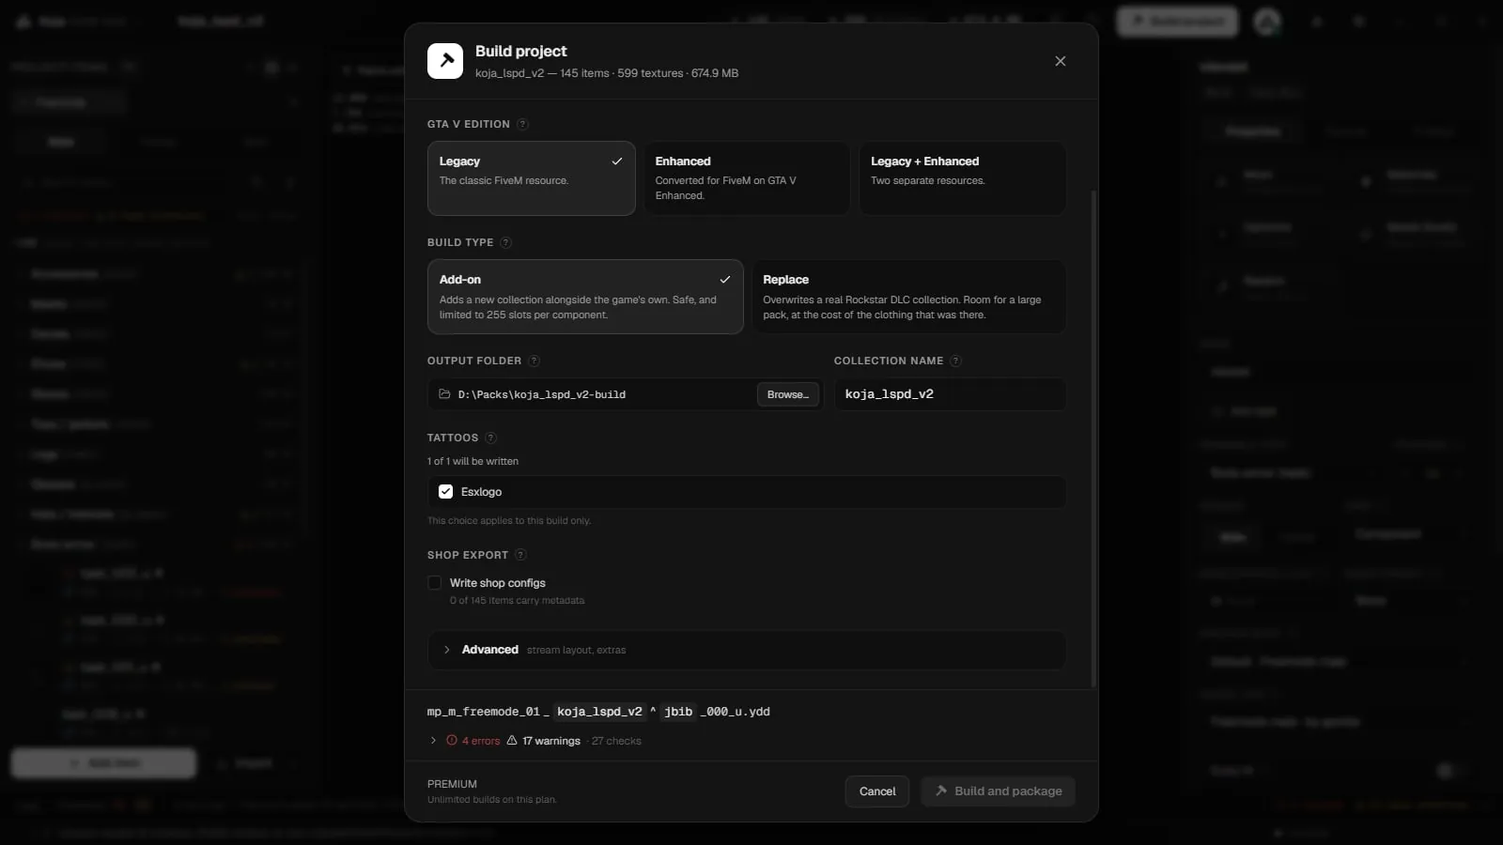The height and width of the screenshot is (845, 1503).
Task: Click the folder icon in the output path field
Action: pyautogui.click(x=445, y=394)
